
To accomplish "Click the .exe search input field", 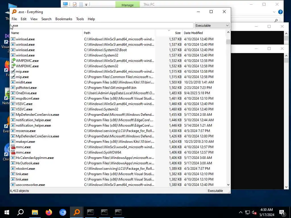I will (102, 26).
